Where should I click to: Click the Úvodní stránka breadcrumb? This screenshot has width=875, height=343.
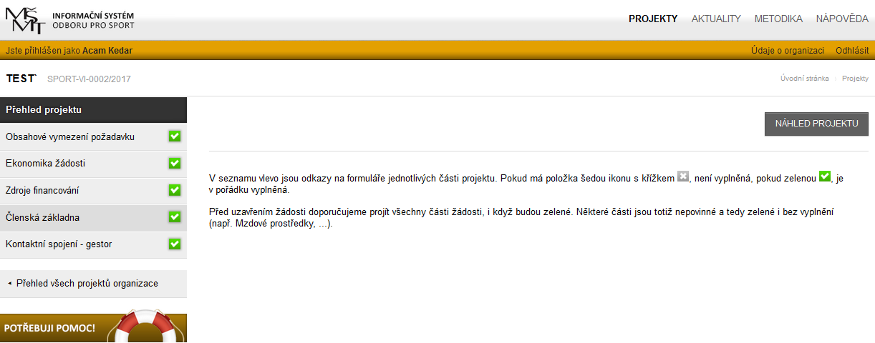tap(805, 79)
